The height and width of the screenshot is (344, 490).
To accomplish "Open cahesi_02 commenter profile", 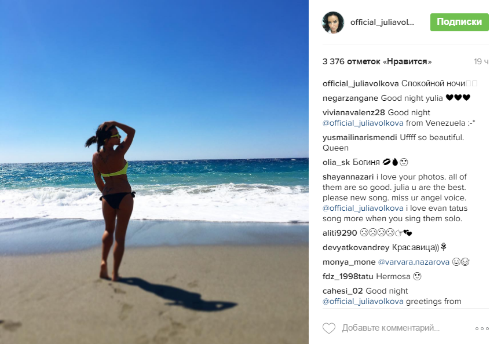I will pos(342,291).
